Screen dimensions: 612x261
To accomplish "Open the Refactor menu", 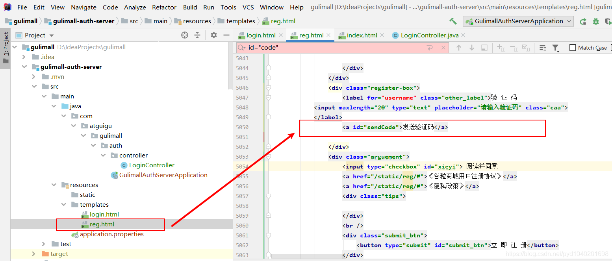I will tap(164, 7).
